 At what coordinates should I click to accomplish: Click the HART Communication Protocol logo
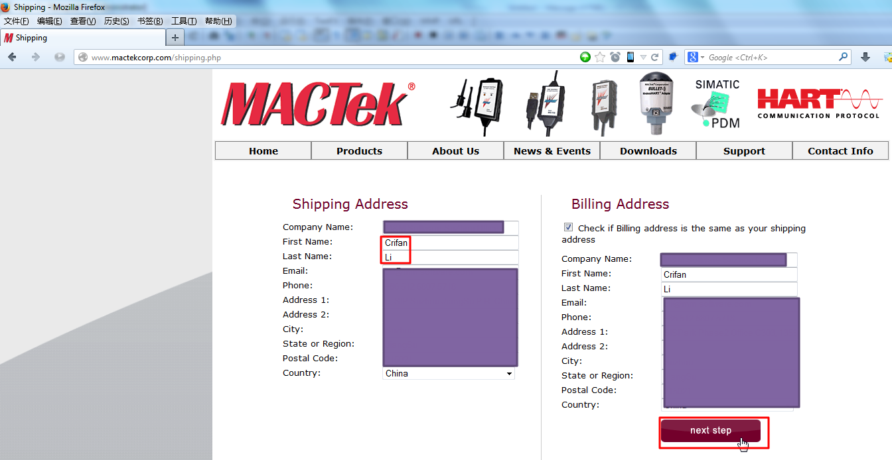[820, 103]
